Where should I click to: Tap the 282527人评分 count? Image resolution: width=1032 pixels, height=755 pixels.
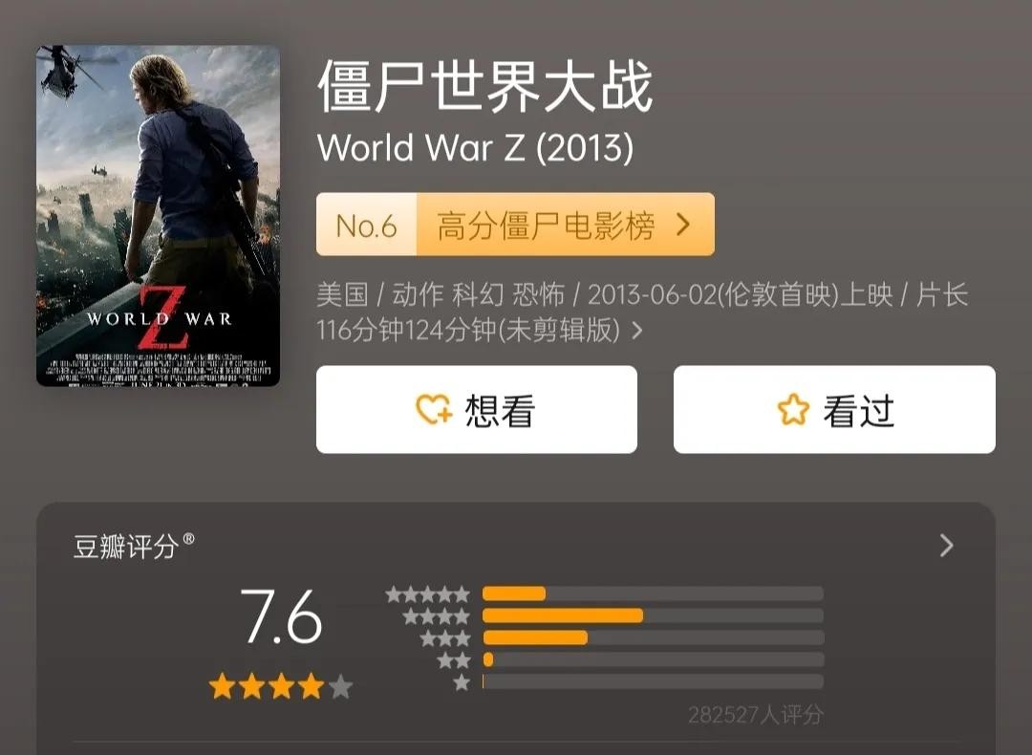756,714
